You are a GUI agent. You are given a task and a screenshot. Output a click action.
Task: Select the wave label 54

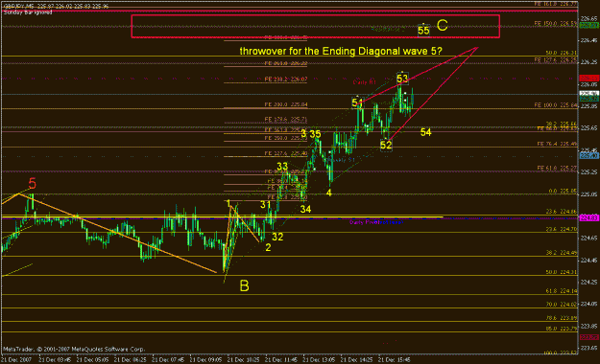tap(425, 132)
